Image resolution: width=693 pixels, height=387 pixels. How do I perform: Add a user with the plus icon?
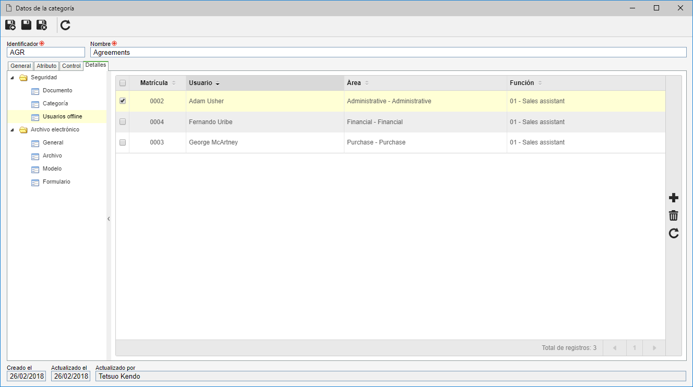[674, 198]
